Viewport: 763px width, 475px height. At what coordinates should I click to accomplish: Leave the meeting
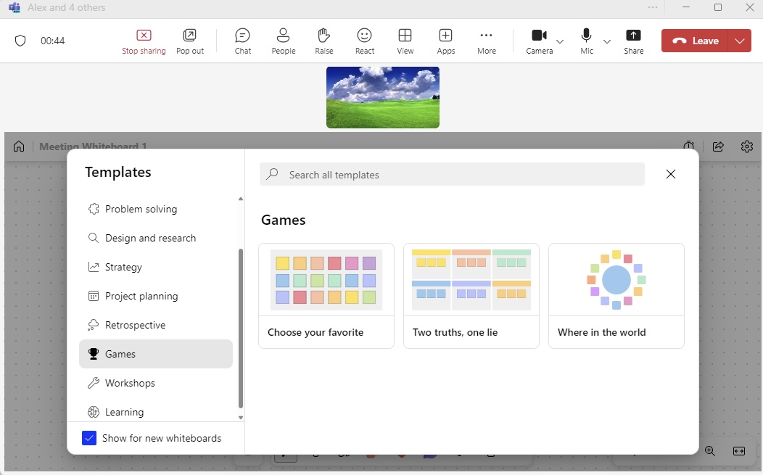[695, 41]
